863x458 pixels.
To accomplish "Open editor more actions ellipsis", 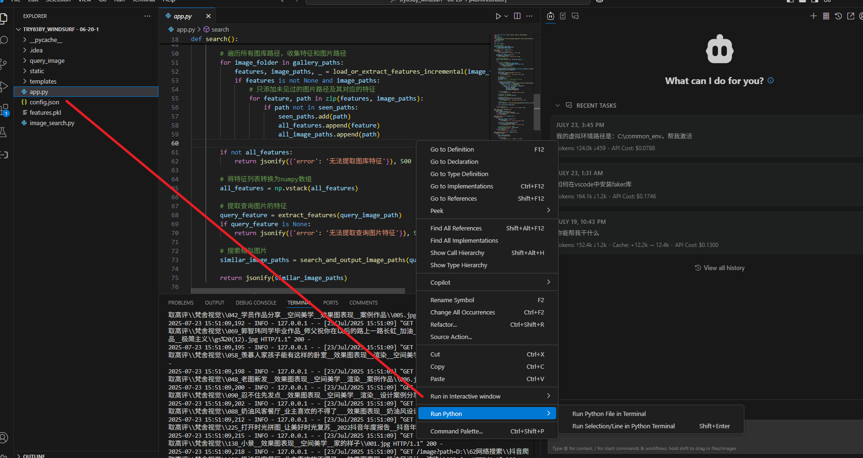I will pos(529,16).
